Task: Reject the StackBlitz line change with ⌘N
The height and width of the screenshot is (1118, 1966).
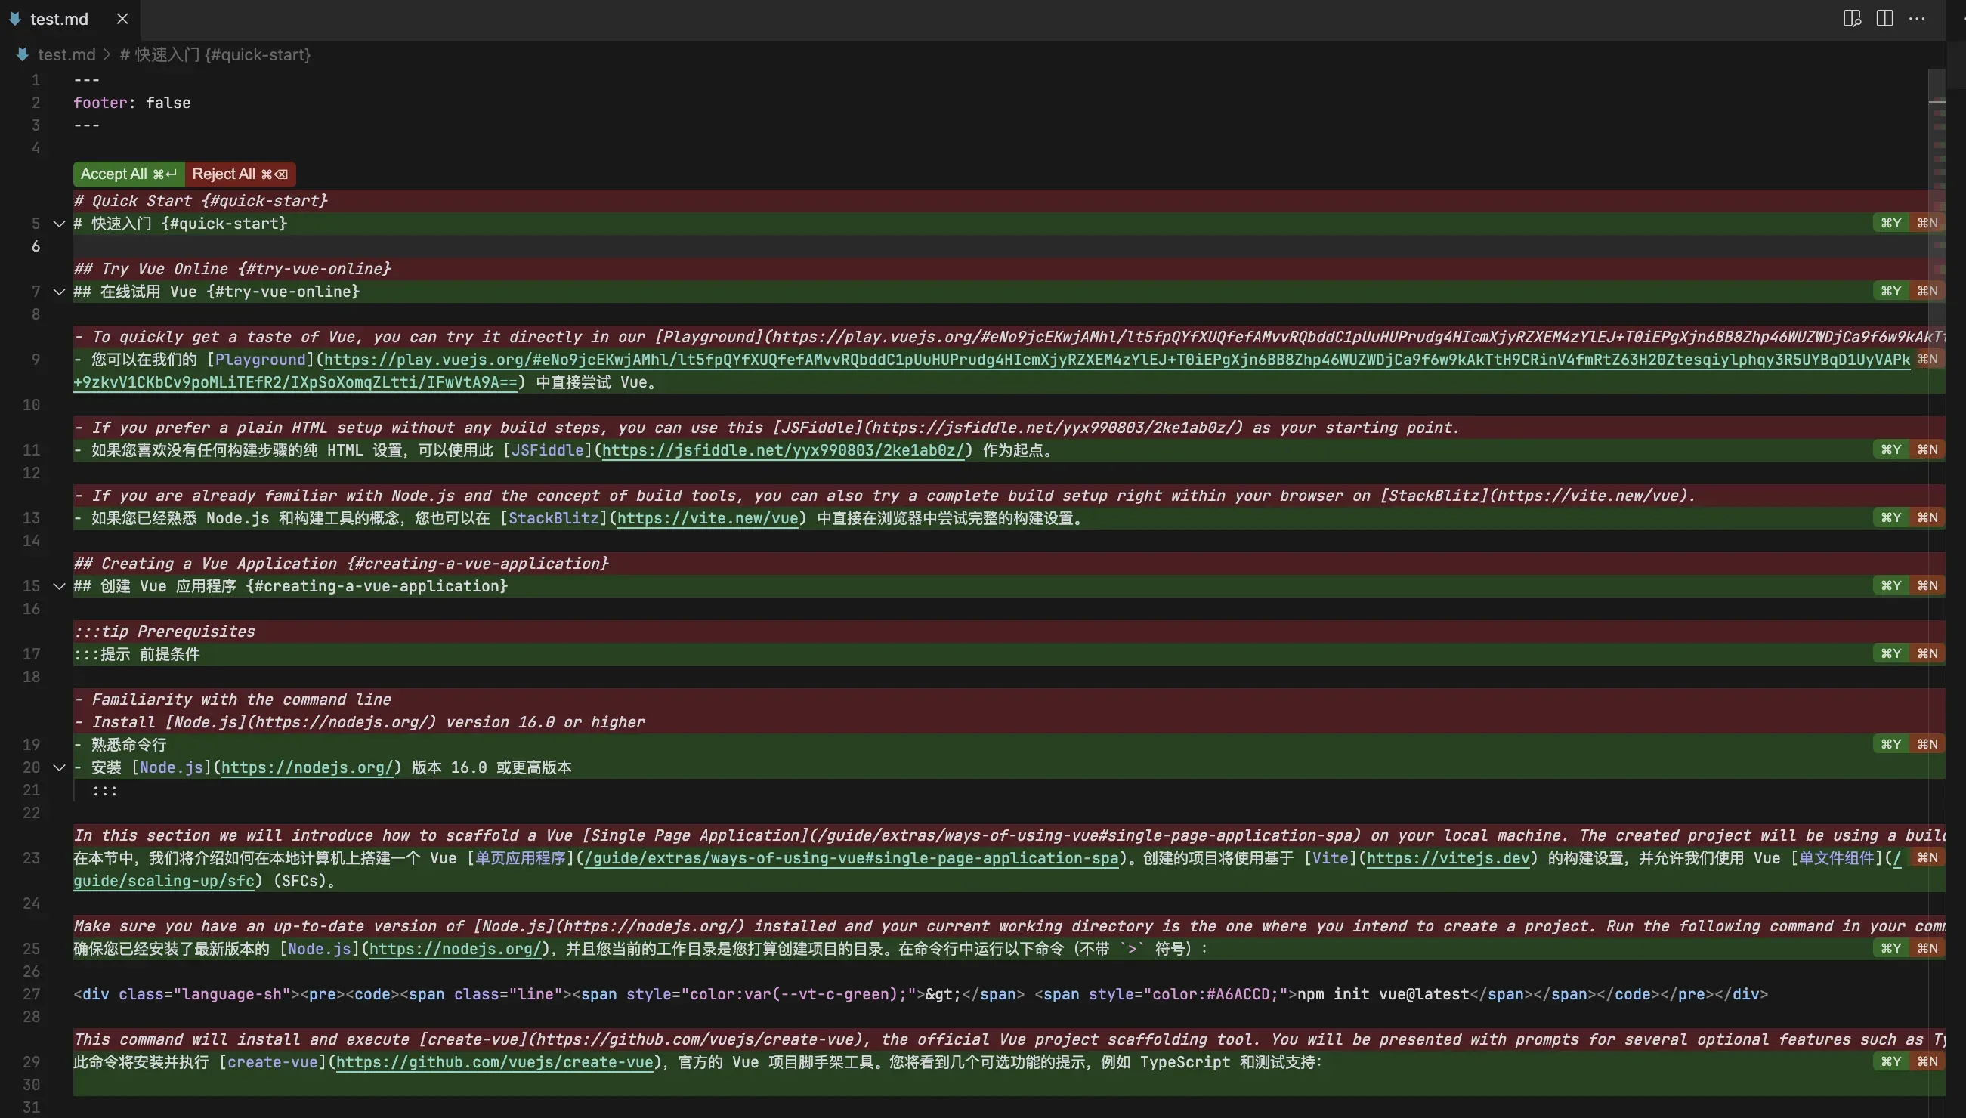Action: pos(1927,517)
